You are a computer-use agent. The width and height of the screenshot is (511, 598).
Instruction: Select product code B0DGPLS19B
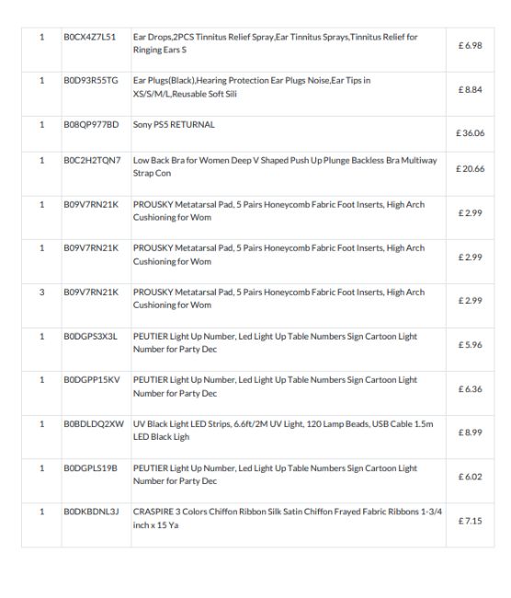point(90,468)
